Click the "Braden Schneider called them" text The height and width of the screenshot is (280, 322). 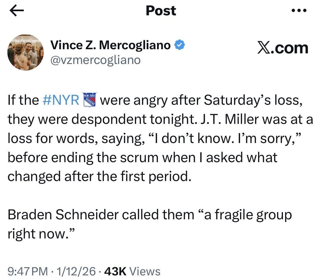(x=101, y=215)
